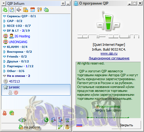Open the user profile avatar icon
Screen dimensions: 144x132
click(67, 127)
